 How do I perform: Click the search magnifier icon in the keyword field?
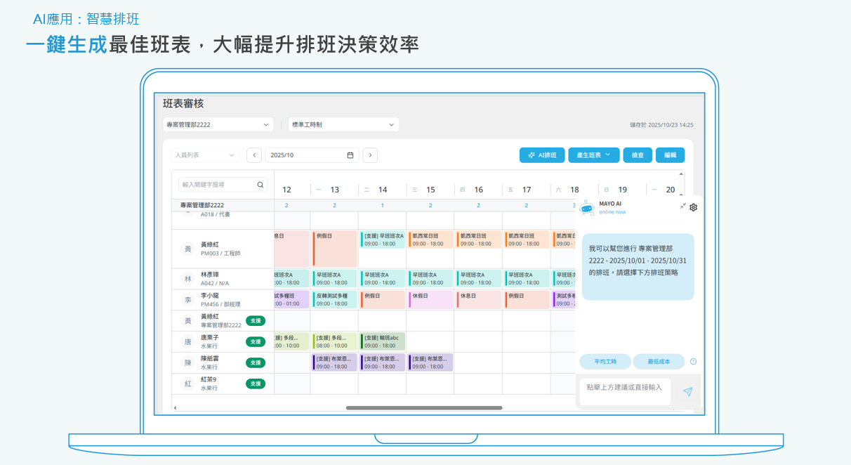[260, 183]
